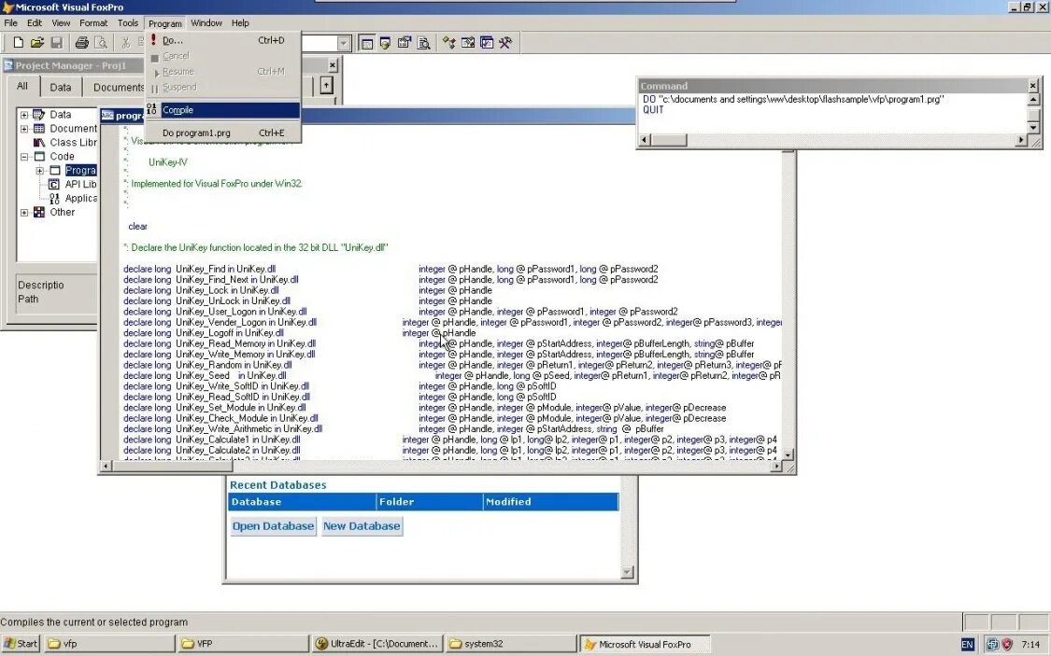1051x656 pixels.
Task: Click the Database column header
Action: coord(303,502)
